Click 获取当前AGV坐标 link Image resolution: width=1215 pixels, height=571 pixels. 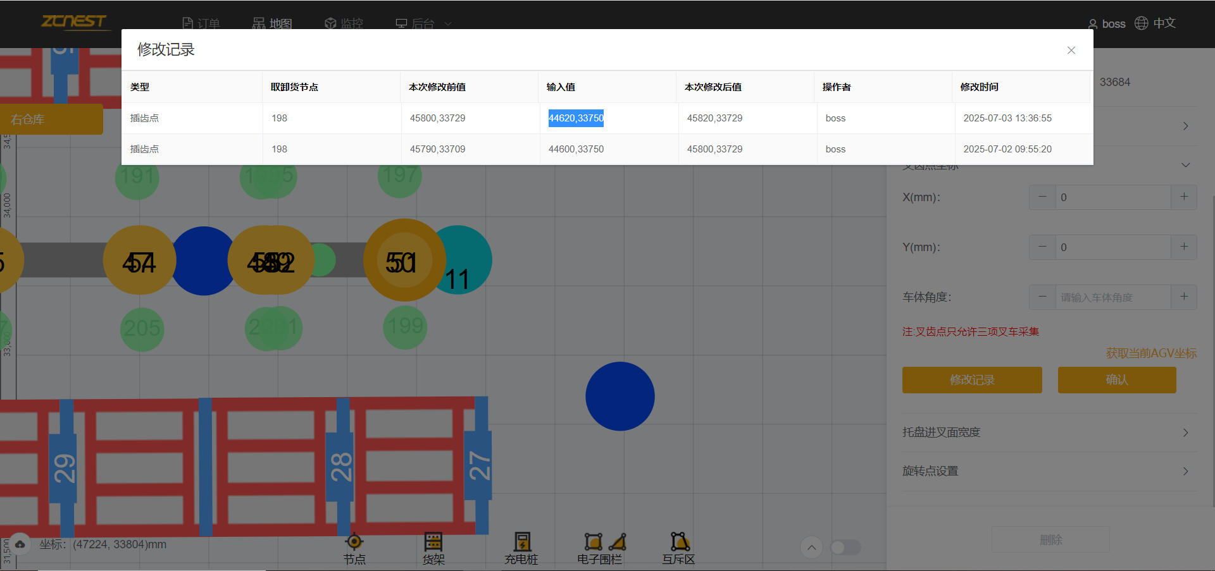[x=1150, y=353]
